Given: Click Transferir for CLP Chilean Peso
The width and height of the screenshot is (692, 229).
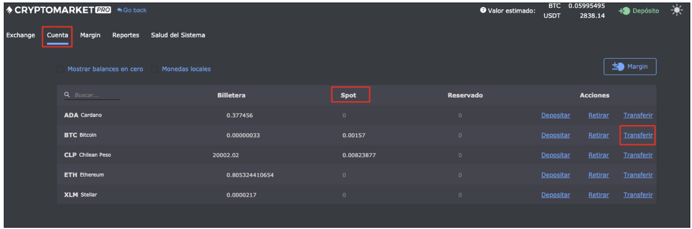Looking at the screenshot, I should click(638, 155).
